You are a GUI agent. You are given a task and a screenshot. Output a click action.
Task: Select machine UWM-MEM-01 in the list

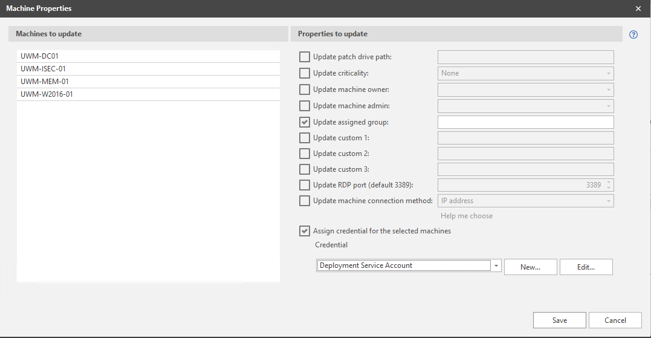point(148,82)
